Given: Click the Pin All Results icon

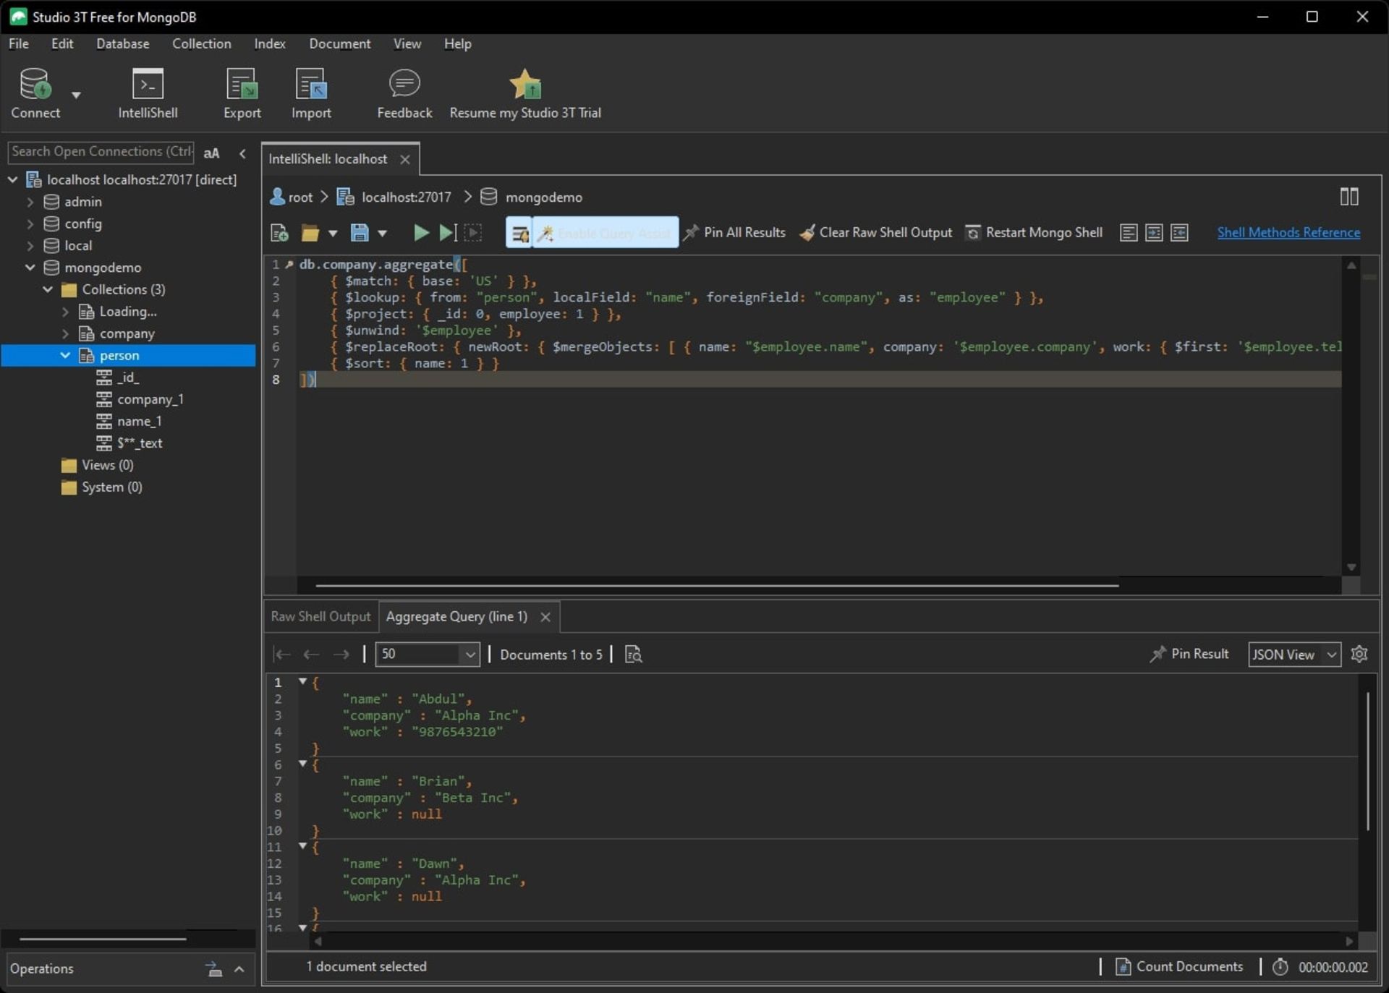Looking at the screenshot, I should coord(692,232).
